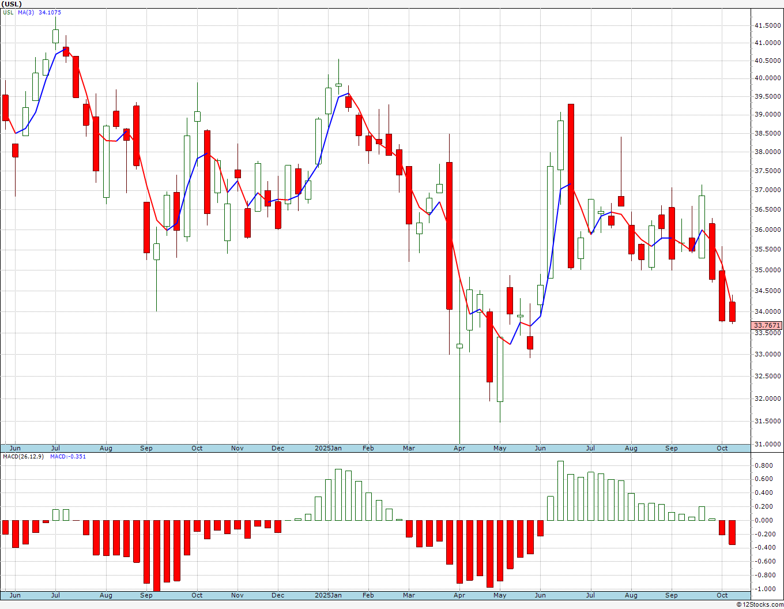
Task: Select the Oct label at right of MACD axis
Action: click(722, 595)
